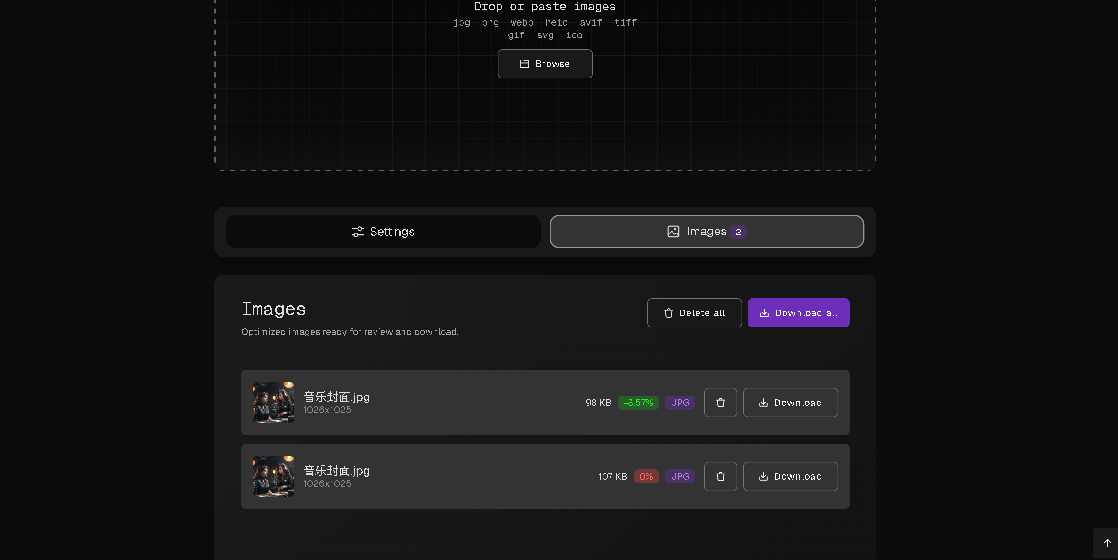Download the 98 KB optimized image
1118x560 pixels.
pyautogui.click(x=790, y=403)
